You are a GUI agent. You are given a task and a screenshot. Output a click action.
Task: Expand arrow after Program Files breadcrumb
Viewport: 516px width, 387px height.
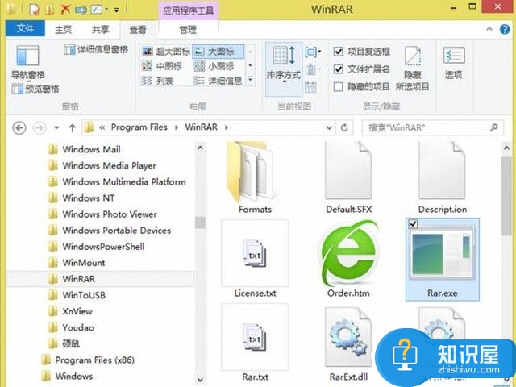click(x=177, y=127)
